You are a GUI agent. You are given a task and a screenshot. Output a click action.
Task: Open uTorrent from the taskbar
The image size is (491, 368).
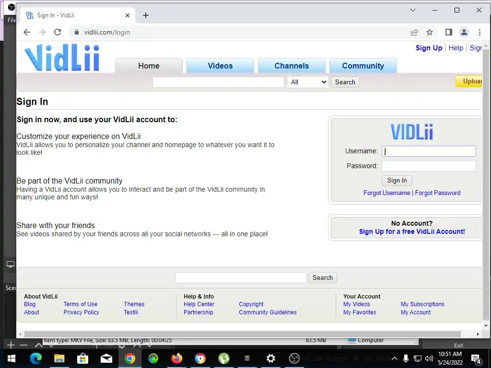(x=223, y=358)
